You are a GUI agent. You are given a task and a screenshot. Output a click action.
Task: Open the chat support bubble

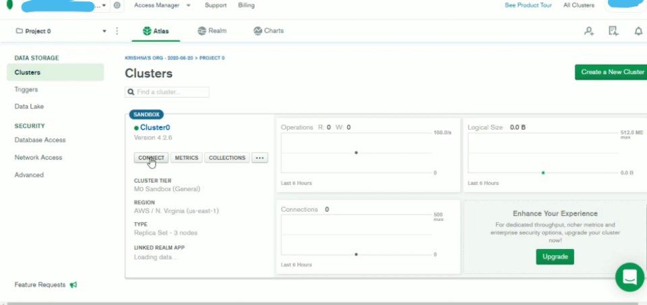(629, 277)
